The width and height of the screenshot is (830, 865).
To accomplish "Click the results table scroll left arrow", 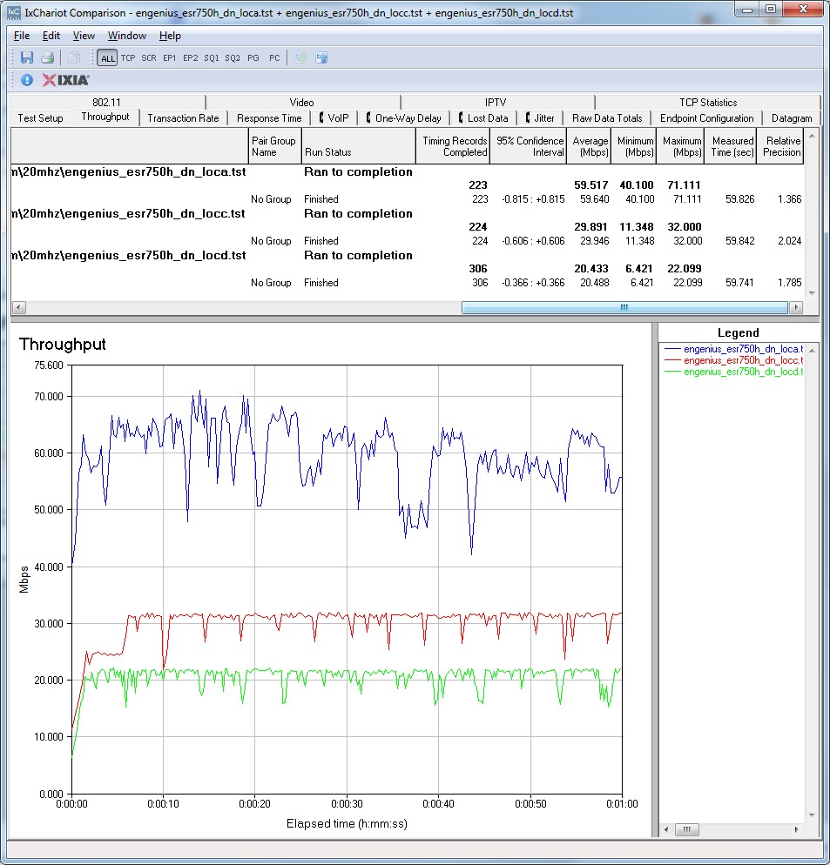I will coord(18,307).
